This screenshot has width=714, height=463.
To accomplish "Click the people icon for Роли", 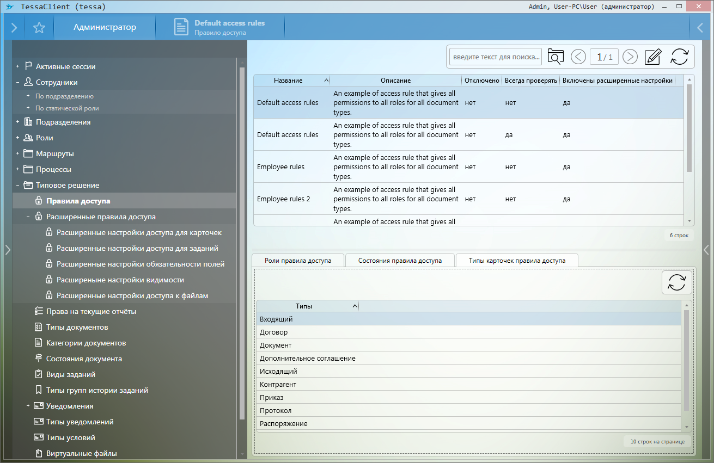I will tap(28, 138).
